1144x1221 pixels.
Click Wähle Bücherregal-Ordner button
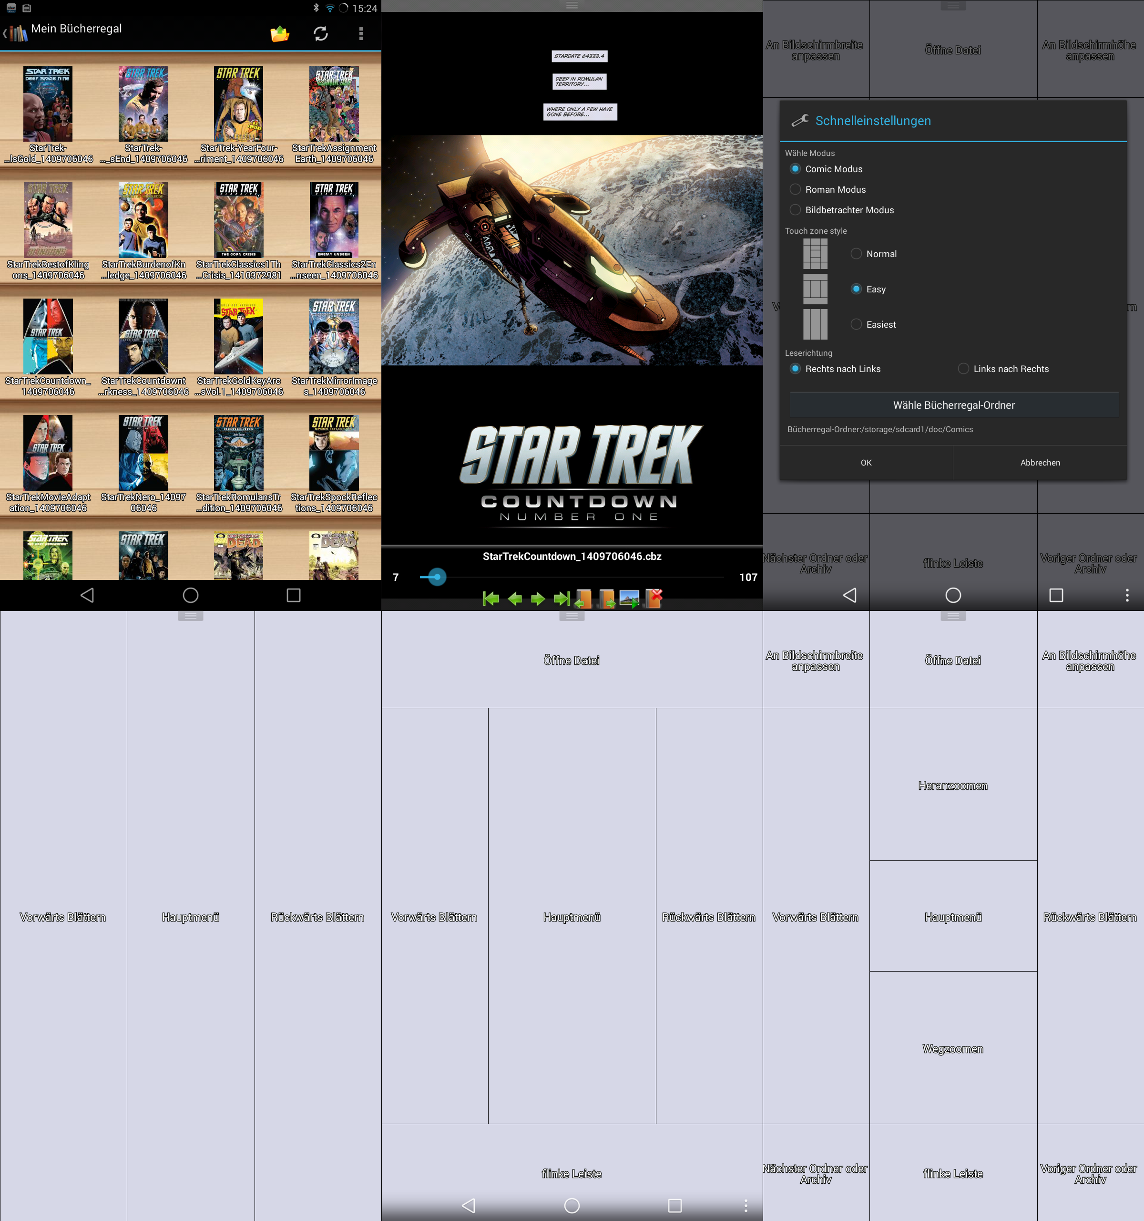pyautogui.click(x=954, y=405)
